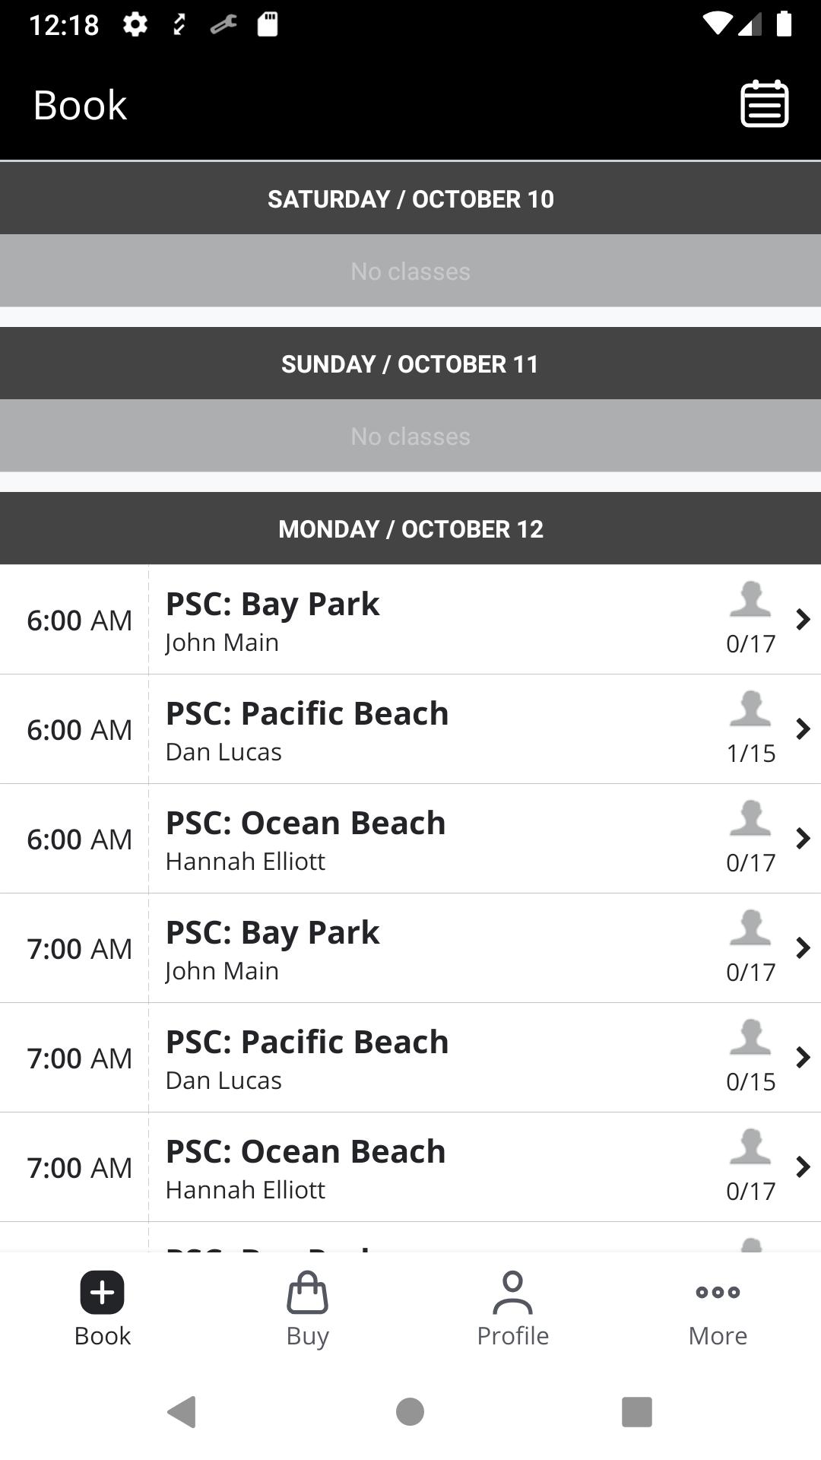Tap the Android recent apps square button
Viewport: 821px width, 1460px height.
pos(637,1412)
